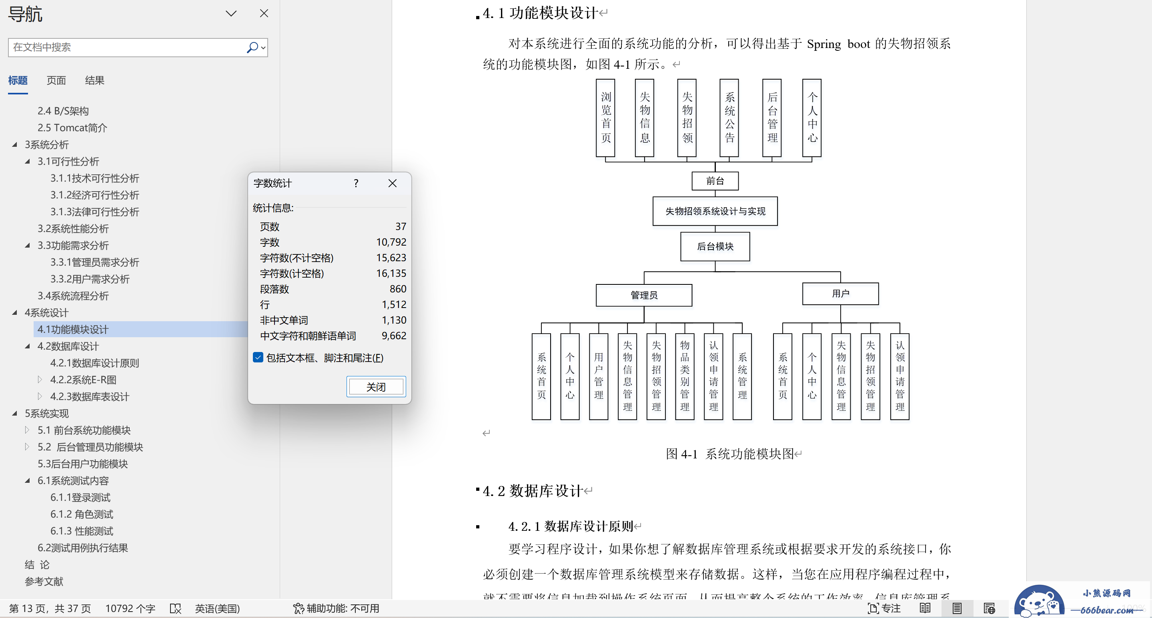Image resolution: width=1152 pixels, height=618 pixels.
Task: Open heading 5.3后台用户功能模块
Action: (83, 464)
